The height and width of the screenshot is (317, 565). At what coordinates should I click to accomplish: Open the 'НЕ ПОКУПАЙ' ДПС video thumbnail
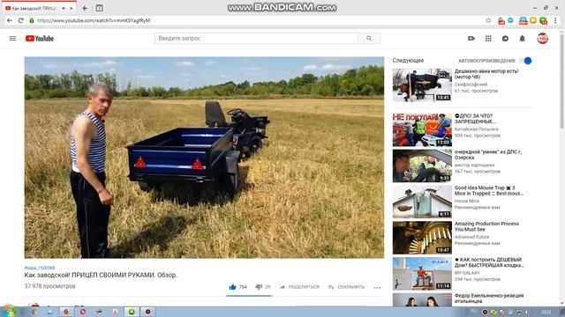[422, 129]
